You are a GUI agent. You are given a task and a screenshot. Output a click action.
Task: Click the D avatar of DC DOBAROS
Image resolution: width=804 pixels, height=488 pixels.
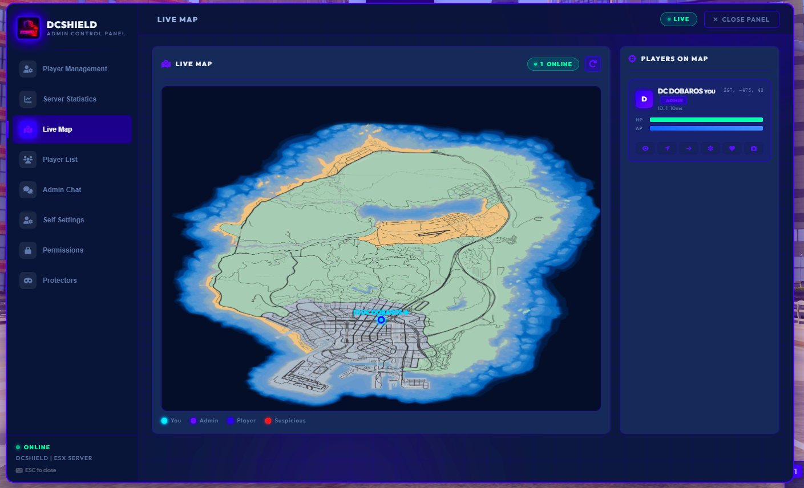pos(644,99)
